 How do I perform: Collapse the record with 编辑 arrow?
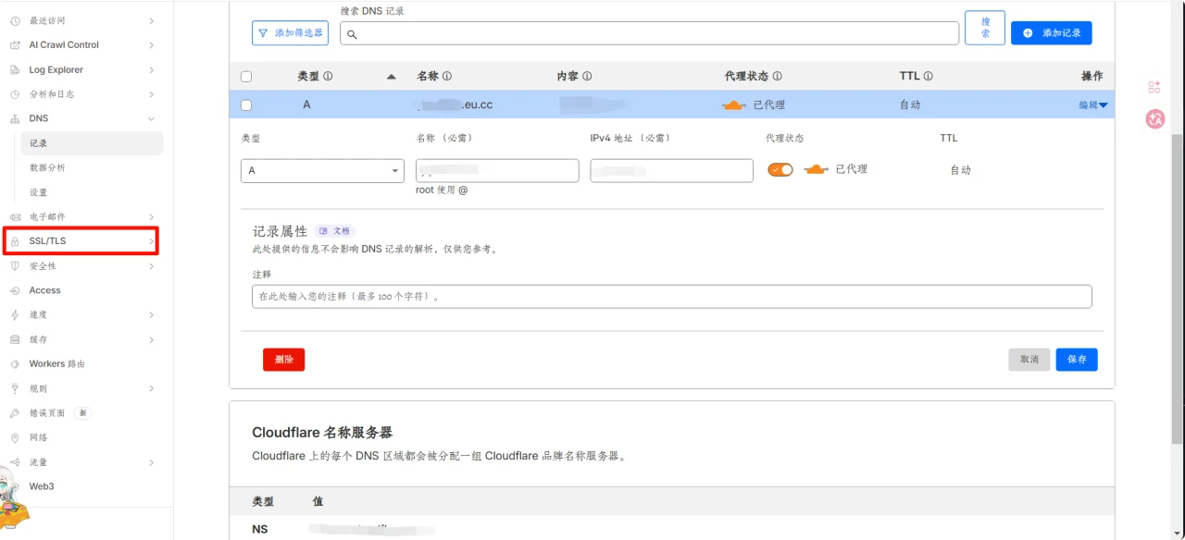coord(1093,105)
